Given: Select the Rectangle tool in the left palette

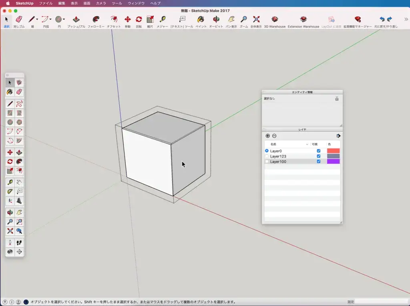Looking at the screenshot, I should pyautogui.click(x=10, y=113).
